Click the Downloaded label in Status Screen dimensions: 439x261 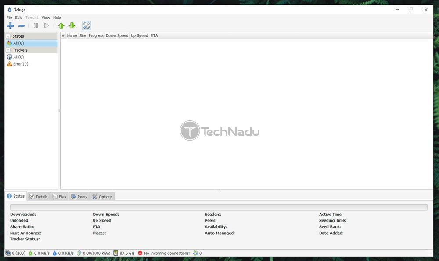tap(23, 215)
